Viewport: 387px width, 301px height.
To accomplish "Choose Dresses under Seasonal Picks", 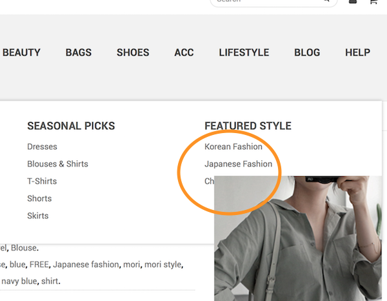I will click(x=42, y=147).
